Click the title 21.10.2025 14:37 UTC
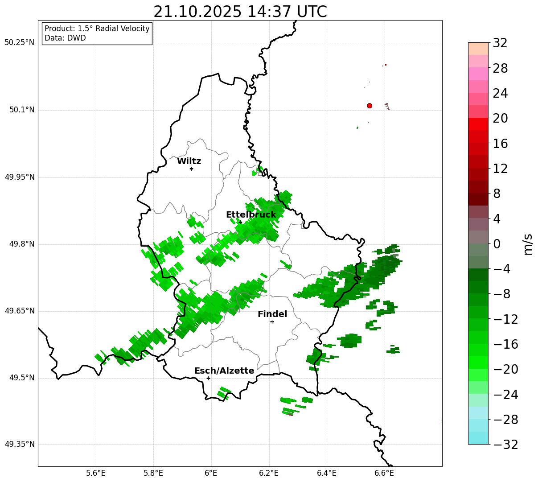The height and width of the screenshot is (482, 538). 240,12
